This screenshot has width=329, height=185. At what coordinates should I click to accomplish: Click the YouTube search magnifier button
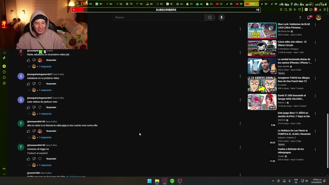pyautogui.click(x=210, y=17)
